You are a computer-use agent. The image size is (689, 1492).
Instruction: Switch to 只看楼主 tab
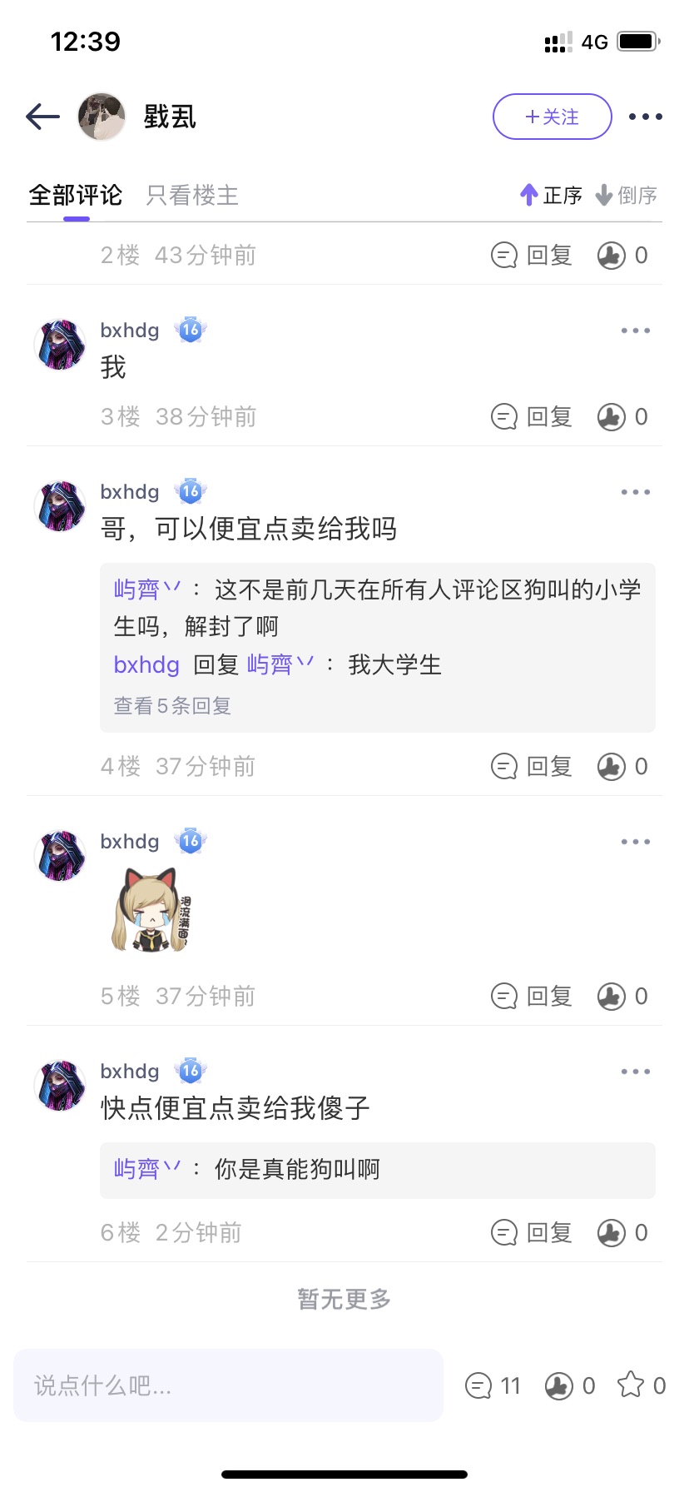pyautogui.click(x=192, y=196)
